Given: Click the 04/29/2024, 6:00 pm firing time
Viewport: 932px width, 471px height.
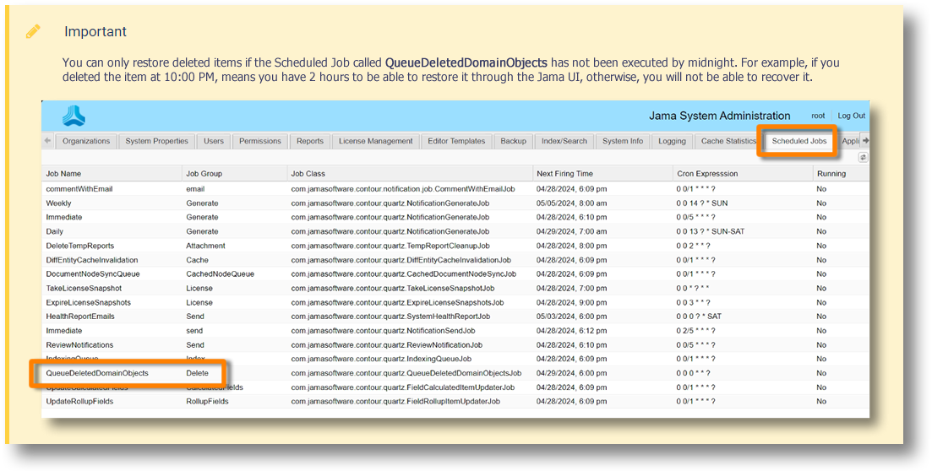Looking at the screenshot, I should (572, 373).
